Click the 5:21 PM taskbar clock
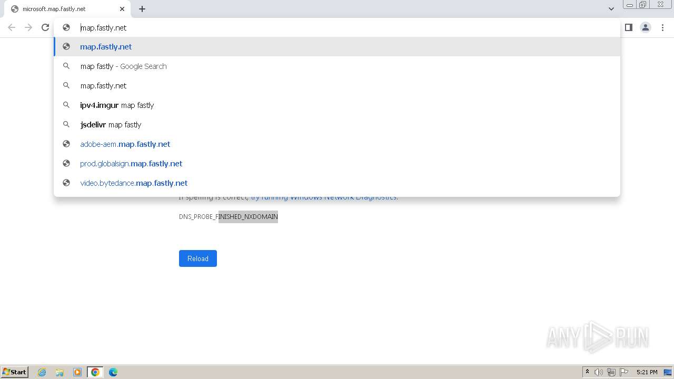The image size is (674, 379). click(647, 372)
